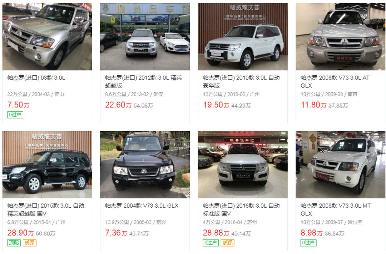Click the 0过户 tag under 7.50万 price
The height and width of the screenshot is (254, 386).
coord(15,115)
